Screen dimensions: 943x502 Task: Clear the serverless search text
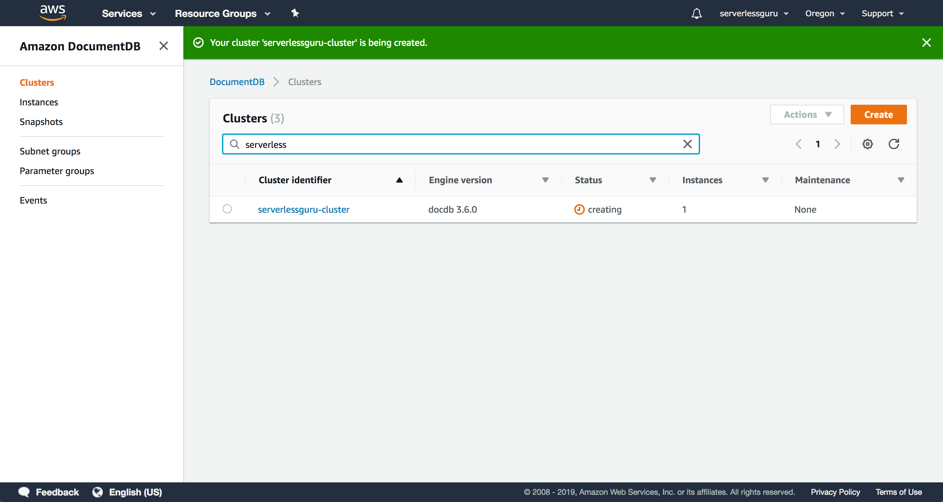coord(687,144)
